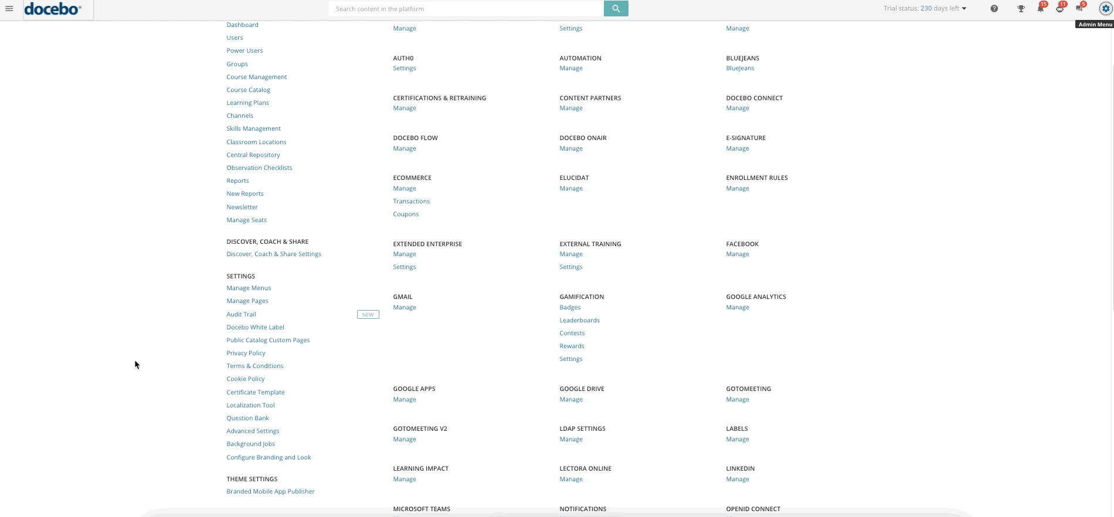The width and height of the screenshot is (1114, 517).
Task: Open External Training Settings
Action: click(x=571, y=267)
